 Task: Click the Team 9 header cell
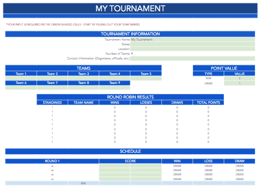(115, 83)
